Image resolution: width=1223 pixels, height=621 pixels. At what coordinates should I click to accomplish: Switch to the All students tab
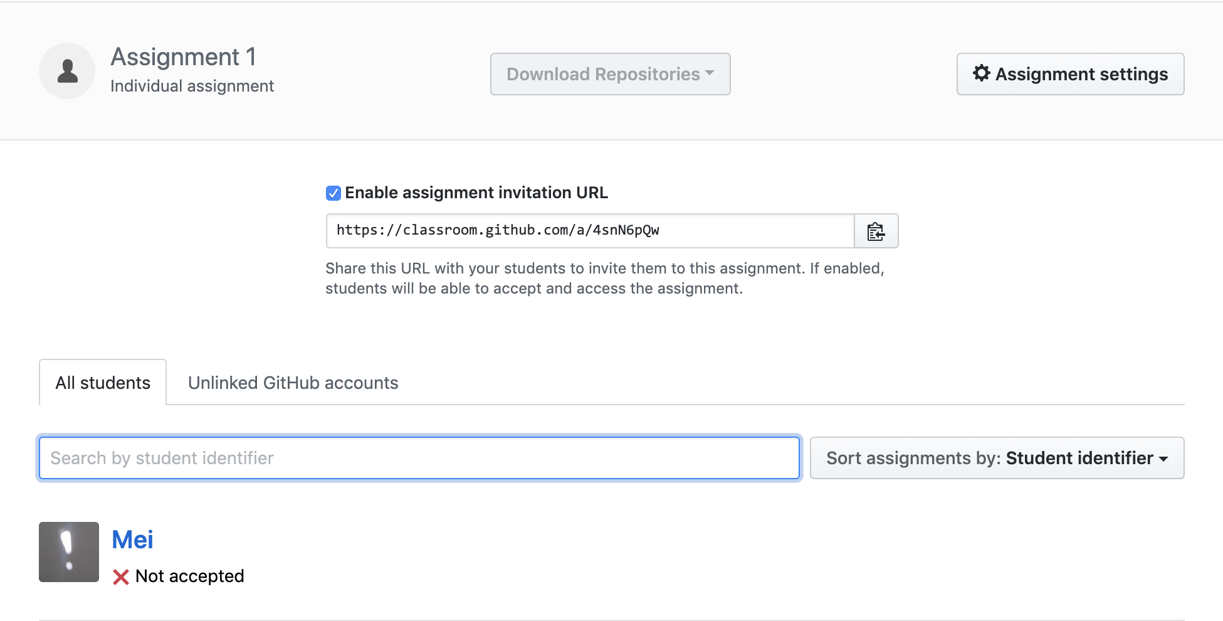tap(103, 383)
